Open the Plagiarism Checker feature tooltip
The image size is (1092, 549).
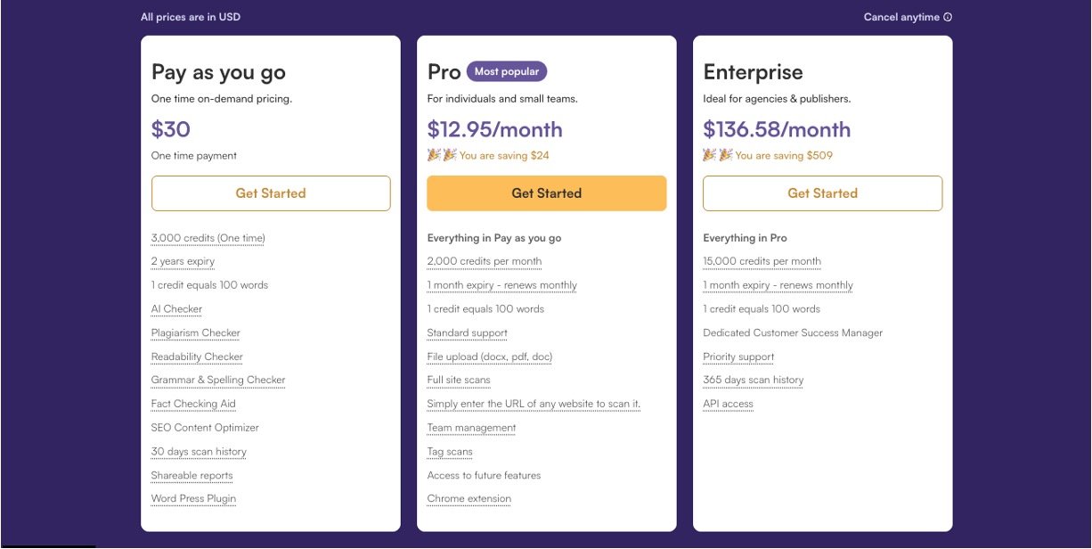point(196,333)
